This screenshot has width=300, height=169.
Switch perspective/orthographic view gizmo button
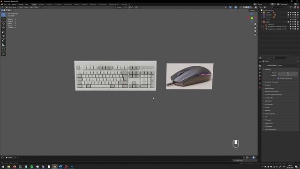255,35
